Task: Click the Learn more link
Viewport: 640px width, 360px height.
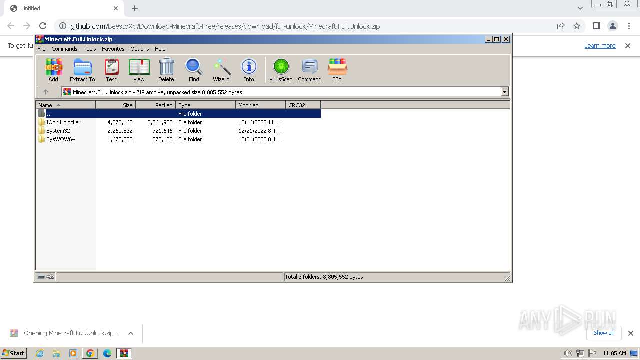Action: [x=600, y=45]
